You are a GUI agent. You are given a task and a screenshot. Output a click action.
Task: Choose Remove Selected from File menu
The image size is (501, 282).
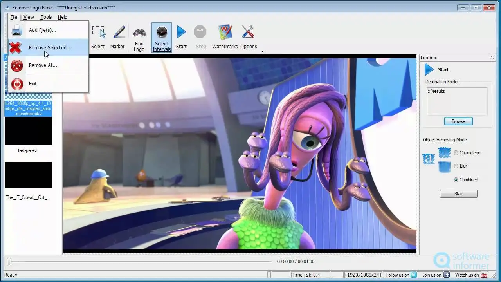click(x=50, y=47)
